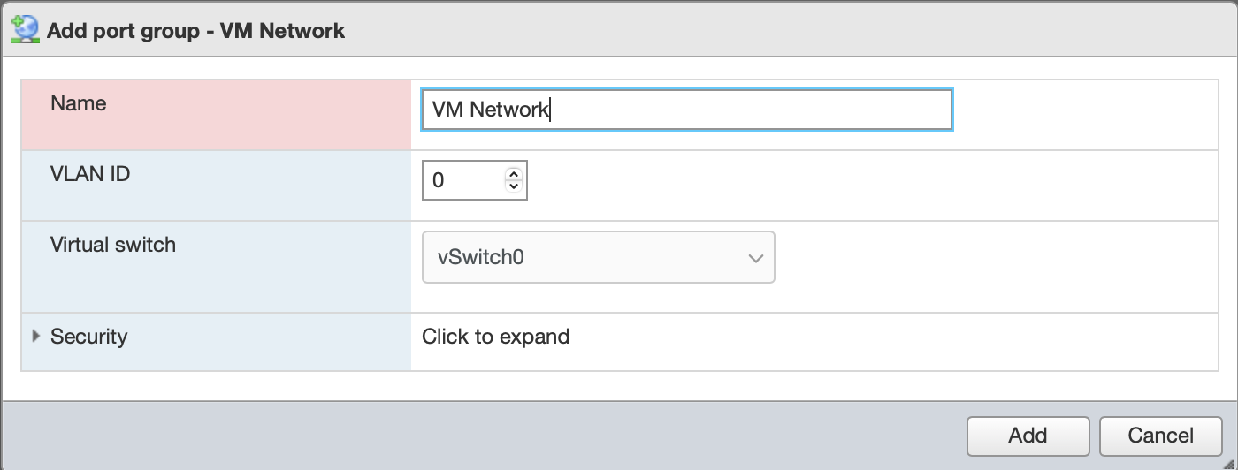Select the vSwitch0 text in the combo box
This screenshot has height=470, width=1238.
pos(481,258)
